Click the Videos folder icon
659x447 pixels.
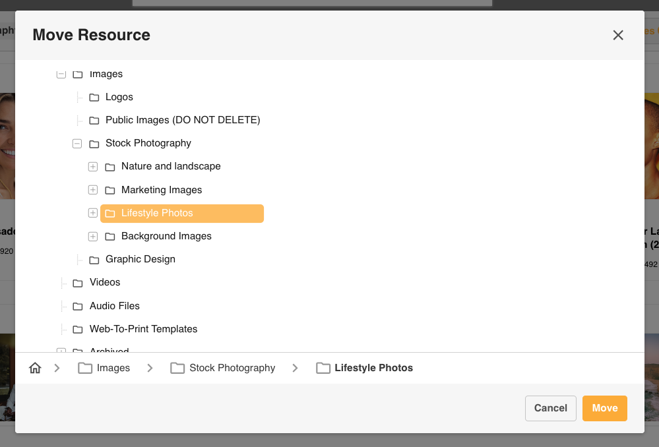78,283
